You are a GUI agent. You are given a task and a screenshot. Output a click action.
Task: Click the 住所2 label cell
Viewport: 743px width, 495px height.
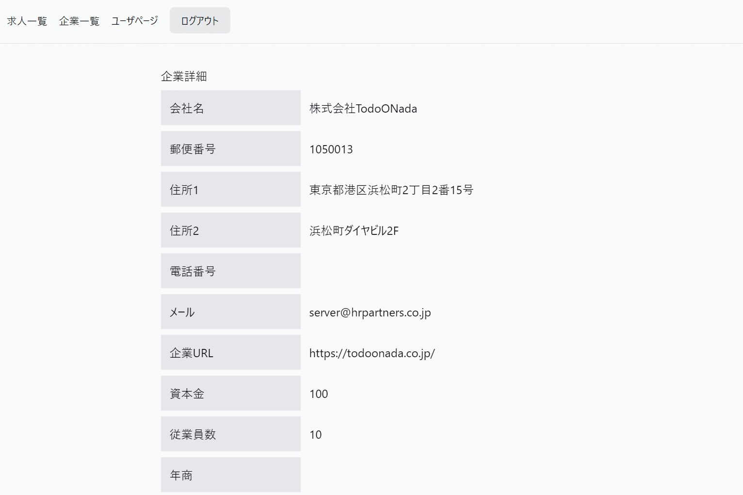tap(230, 230)
